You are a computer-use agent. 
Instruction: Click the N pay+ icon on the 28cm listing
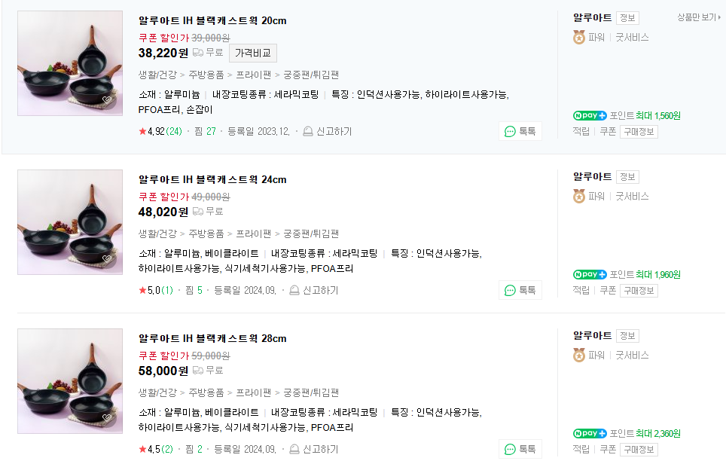[x=590, y=434]
